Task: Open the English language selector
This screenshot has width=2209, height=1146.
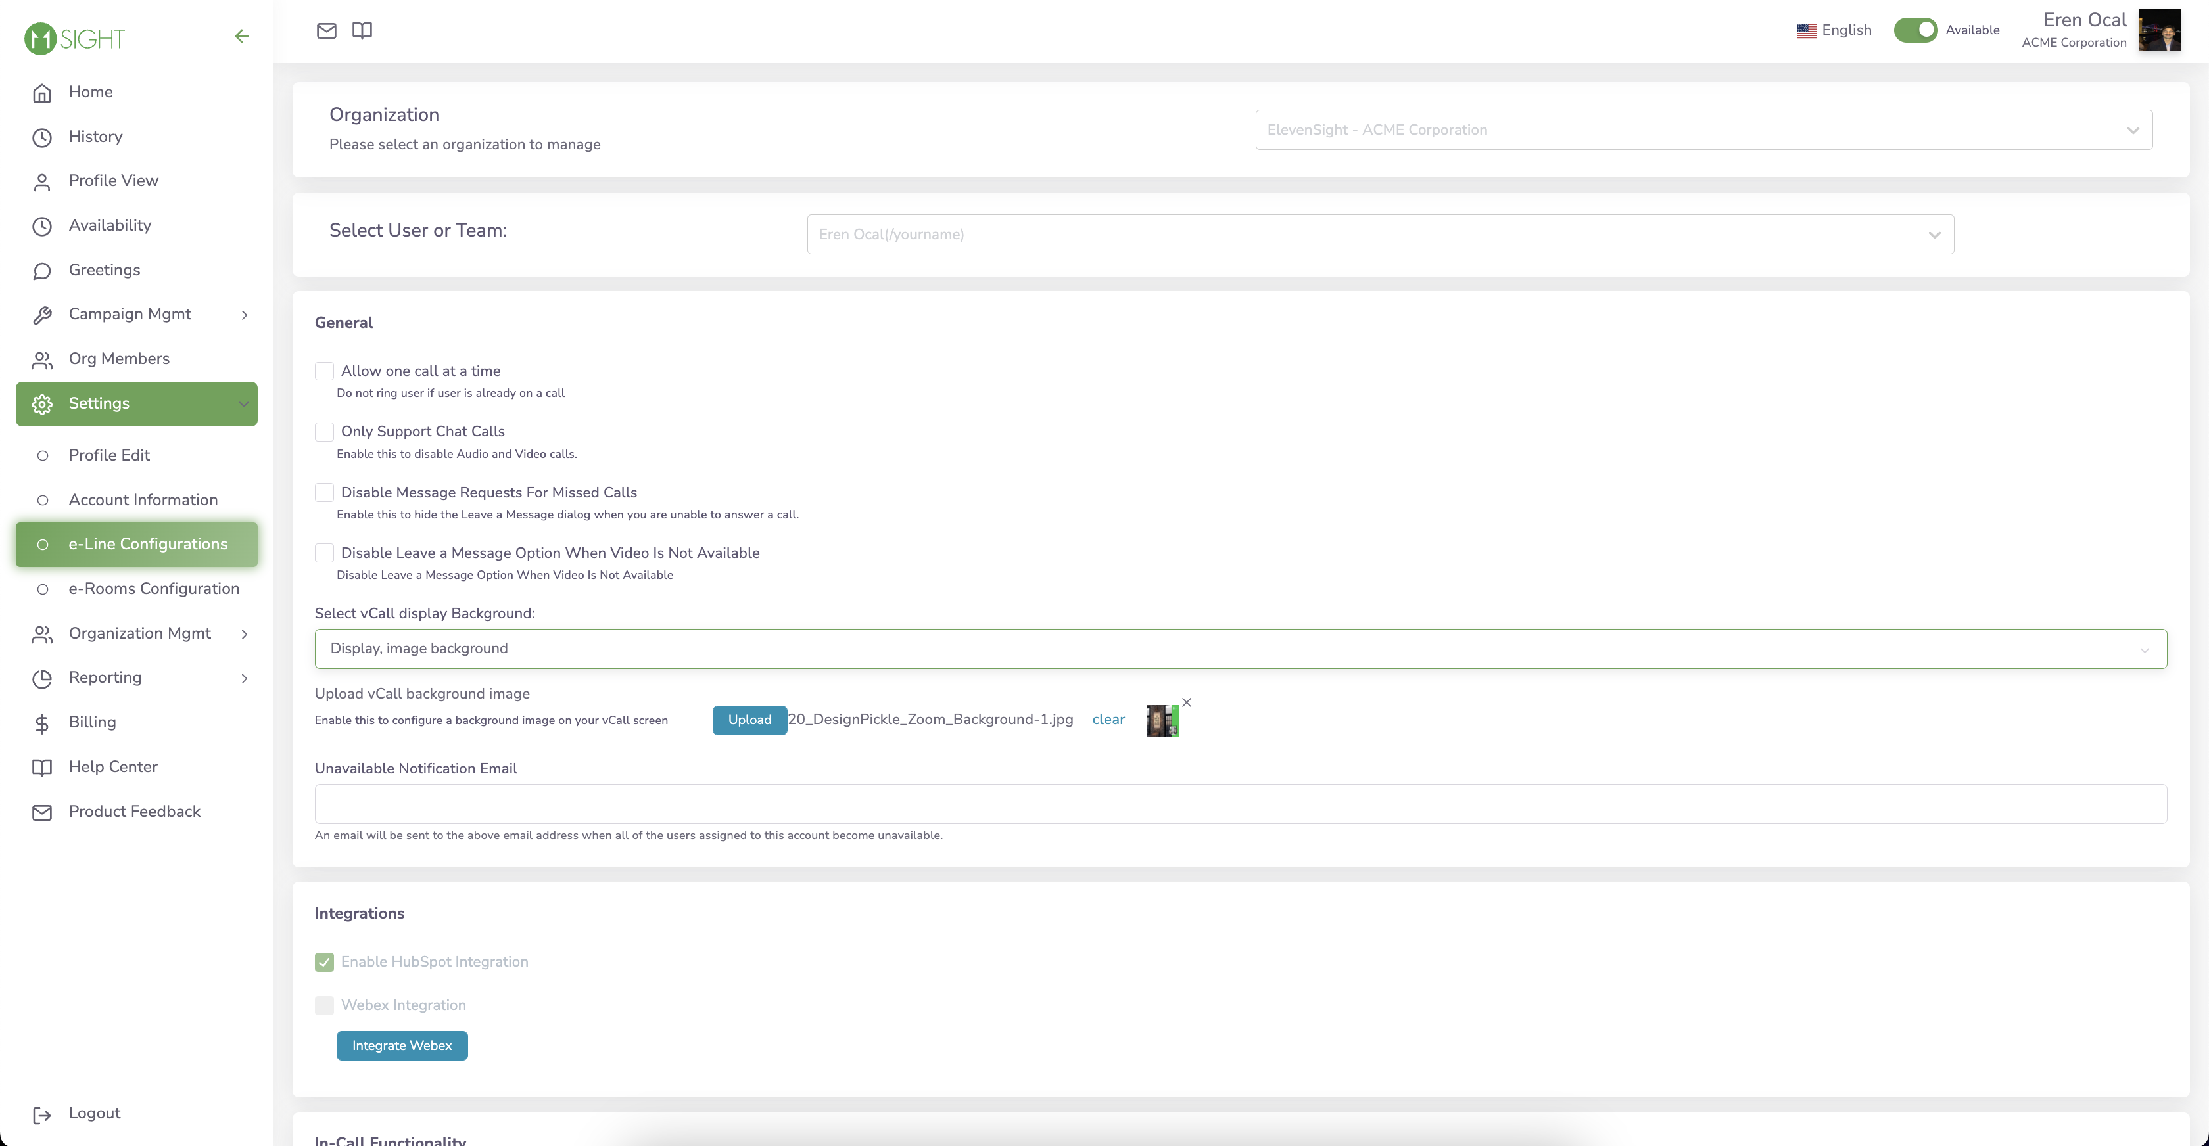Action: 1835,30
